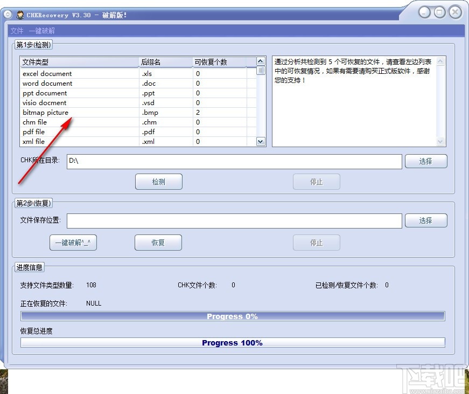Close the CHKRecovery window

tap(455, 12)
